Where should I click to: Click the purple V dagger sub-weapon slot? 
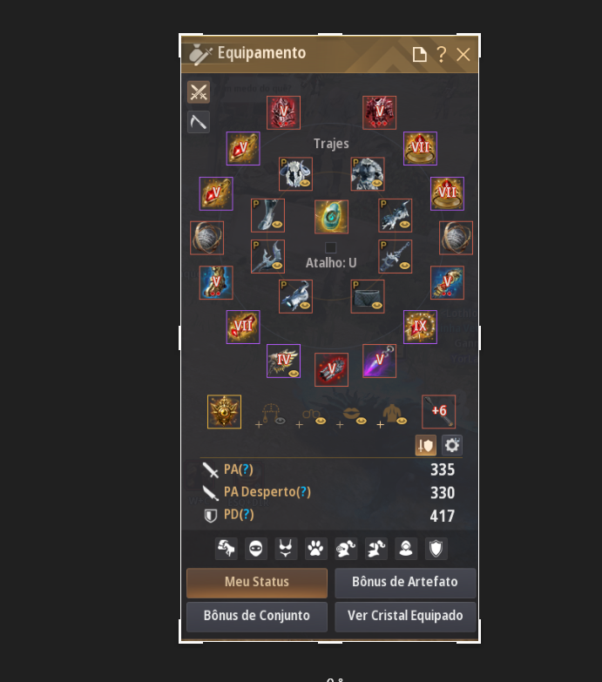(x=379, y=361)
